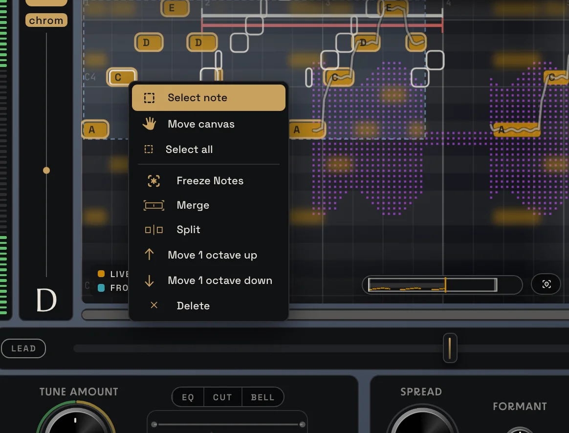Click the Select note marquee icon
The width and height of the screenshot is (569, 433).
tap(149, 98)
